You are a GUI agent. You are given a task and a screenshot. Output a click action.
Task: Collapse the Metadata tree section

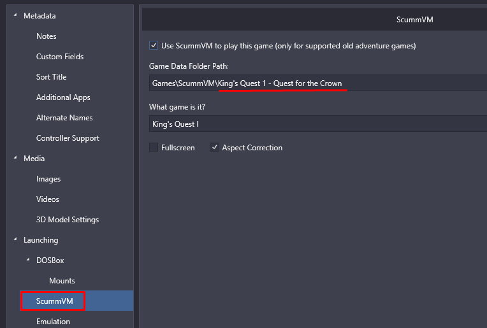(15, 15)
